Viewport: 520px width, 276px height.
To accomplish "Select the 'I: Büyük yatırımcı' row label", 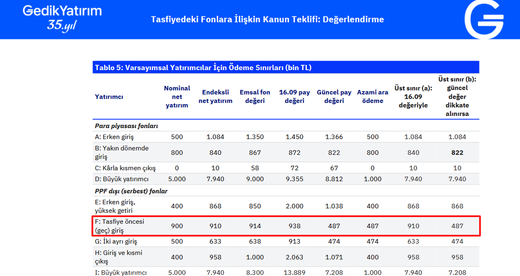I will tap(120, 273).
